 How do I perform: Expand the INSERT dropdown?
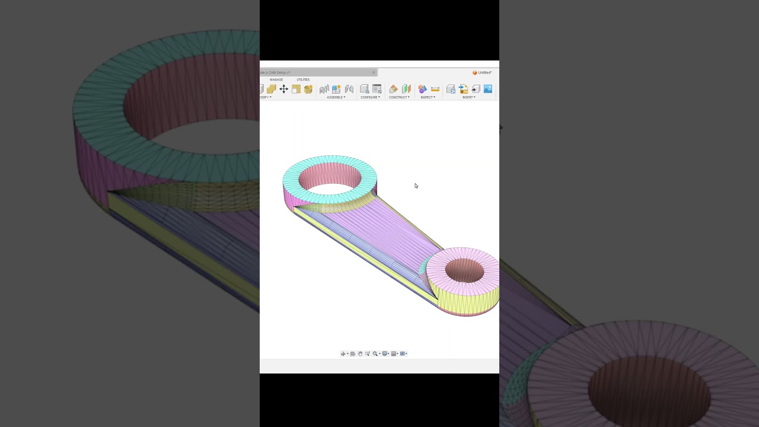point(468,97)
